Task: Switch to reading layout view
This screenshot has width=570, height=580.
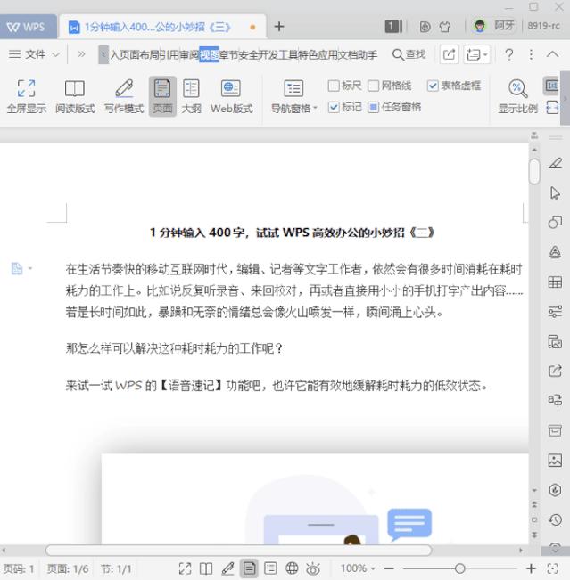Action: 75,96
